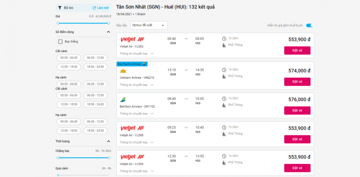
Task: Click the refresh icon next to Làm mới
Action: coord(94,8)
